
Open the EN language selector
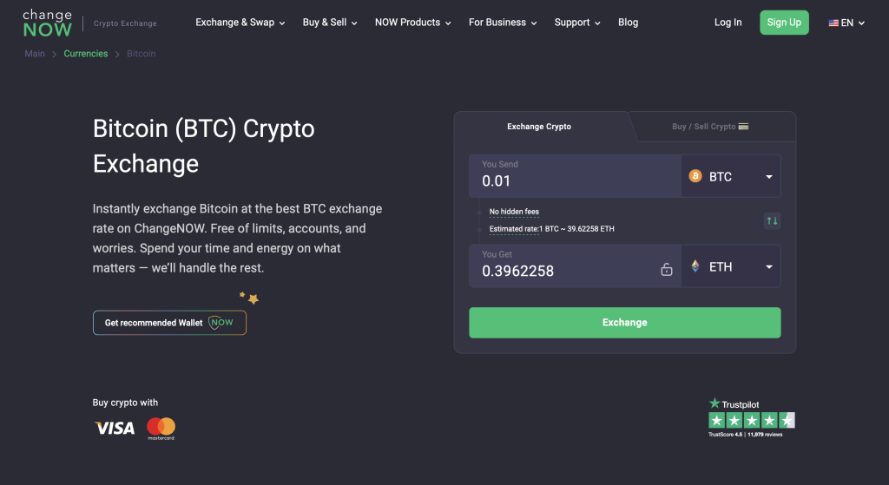[x=846, y=23]
